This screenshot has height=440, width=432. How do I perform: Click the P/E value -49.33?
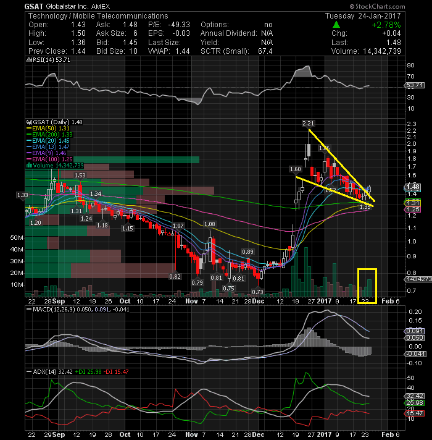click(x=179, y=25)
